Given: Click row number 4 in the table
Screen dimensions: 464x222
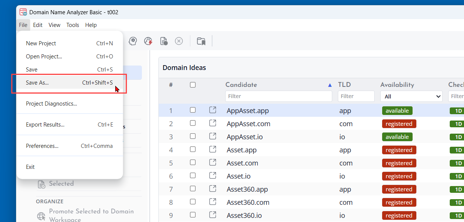Looking at the screenshot, I should coord(171,150).
